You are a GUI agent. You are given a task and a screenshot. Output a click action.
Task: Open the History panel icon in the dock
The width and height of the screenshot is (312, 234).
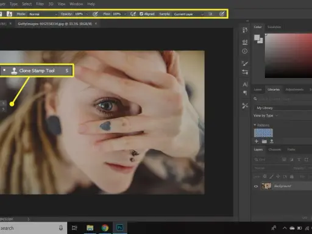point(245,30)
